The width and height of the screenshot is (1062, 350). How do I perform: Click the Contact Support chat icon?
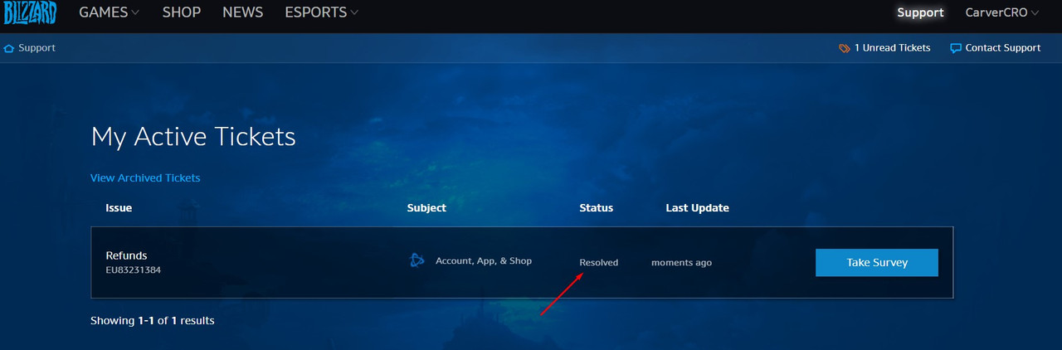point(956,48)
